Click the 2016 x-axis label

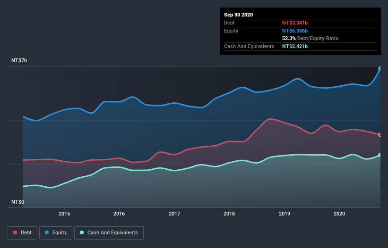click(x=119, y=214)
